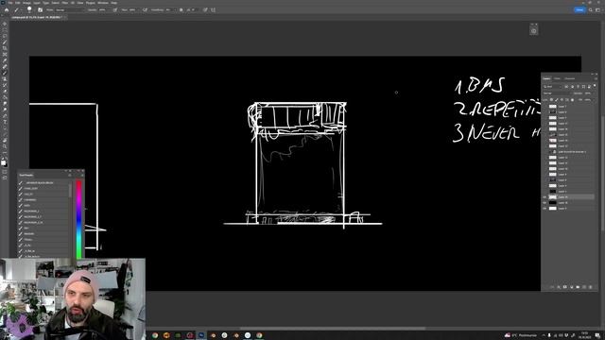
Task: Select the Eyedropper tool
Action: pos(5,60)
